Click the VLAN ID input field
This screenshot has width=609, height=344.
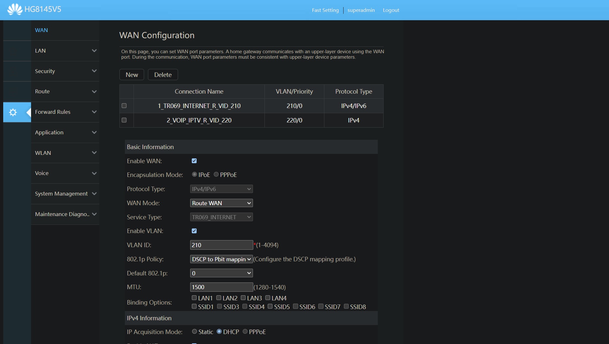(221, 245)
